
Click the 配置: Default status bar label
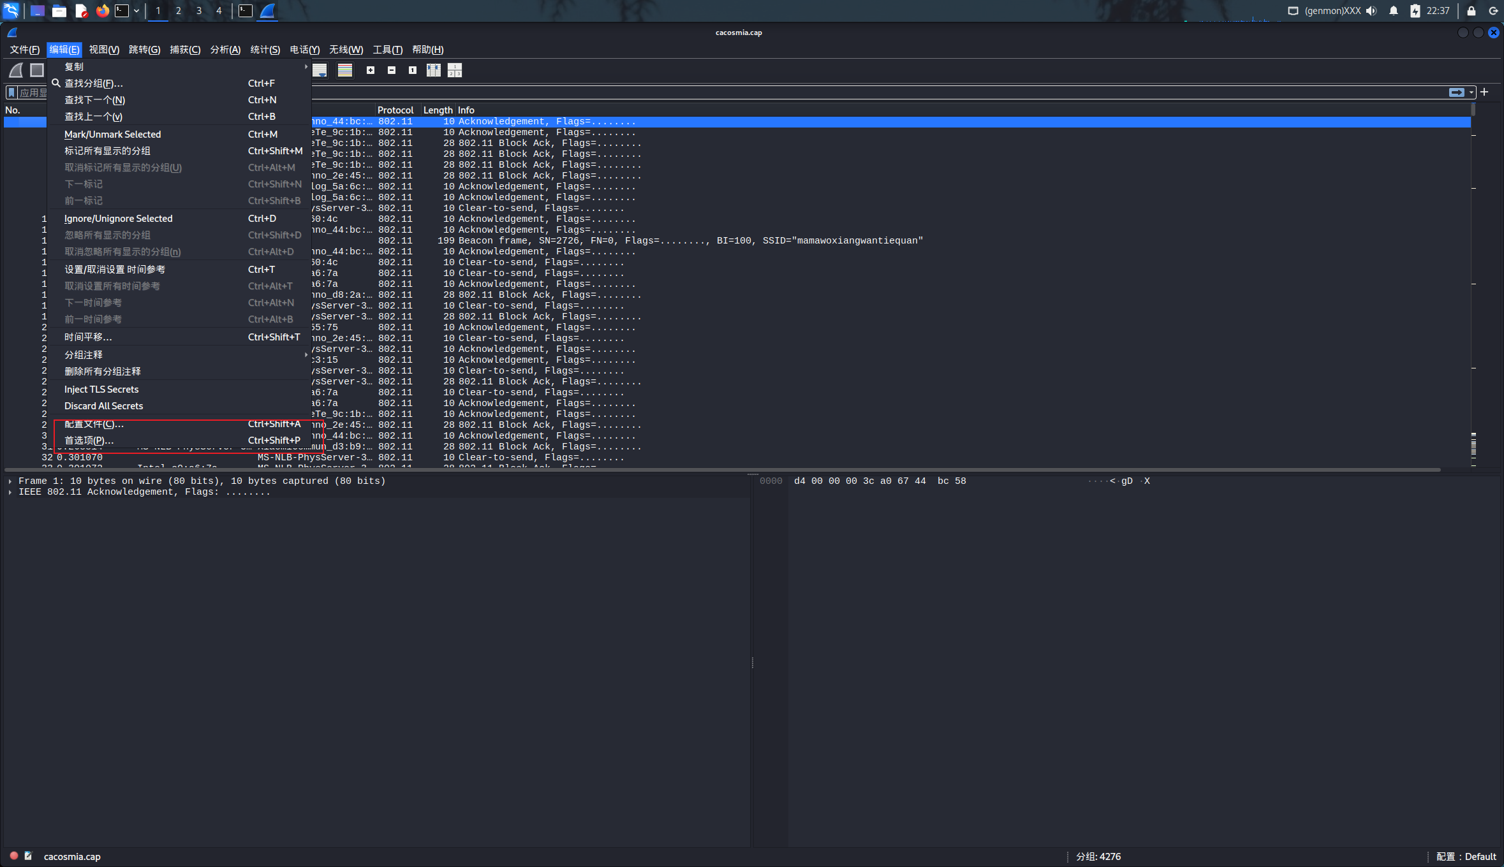(x=1466, y=857)
